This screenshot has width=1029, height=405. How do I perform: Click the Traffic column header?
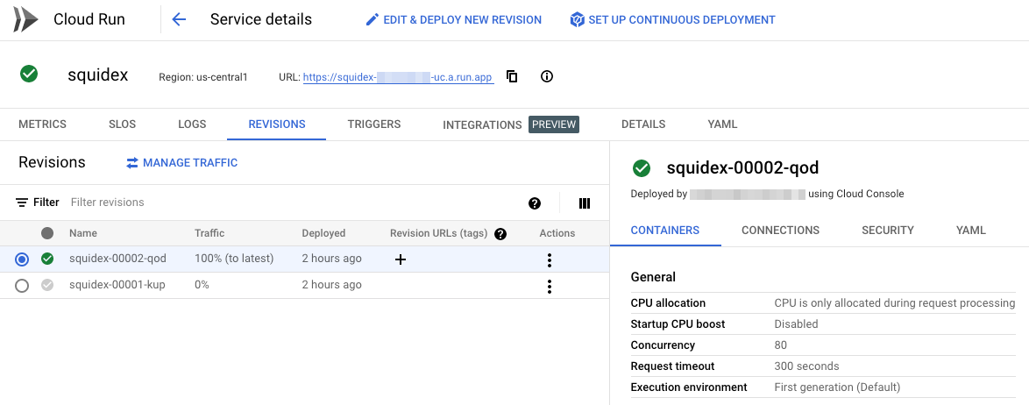click(209, 233)
